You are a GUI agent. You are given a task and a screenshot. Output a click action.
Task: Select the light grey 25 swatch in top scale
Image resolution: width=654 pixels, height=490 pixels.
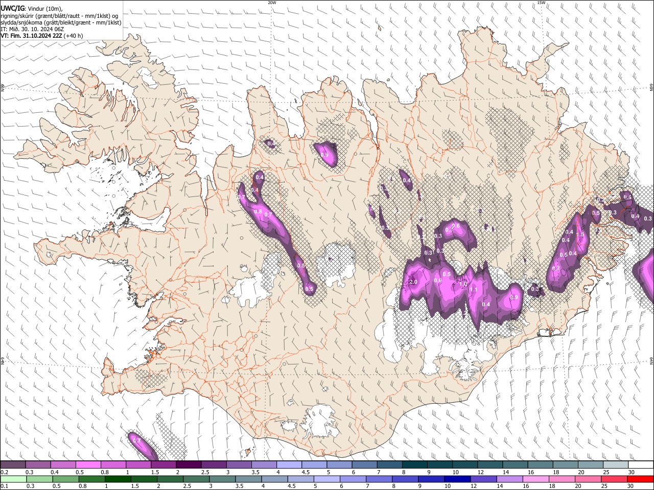tap(616, 464)
